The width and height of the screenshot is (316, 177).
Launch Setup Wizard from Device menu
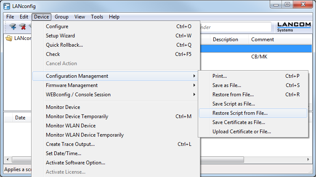(60, 36)
